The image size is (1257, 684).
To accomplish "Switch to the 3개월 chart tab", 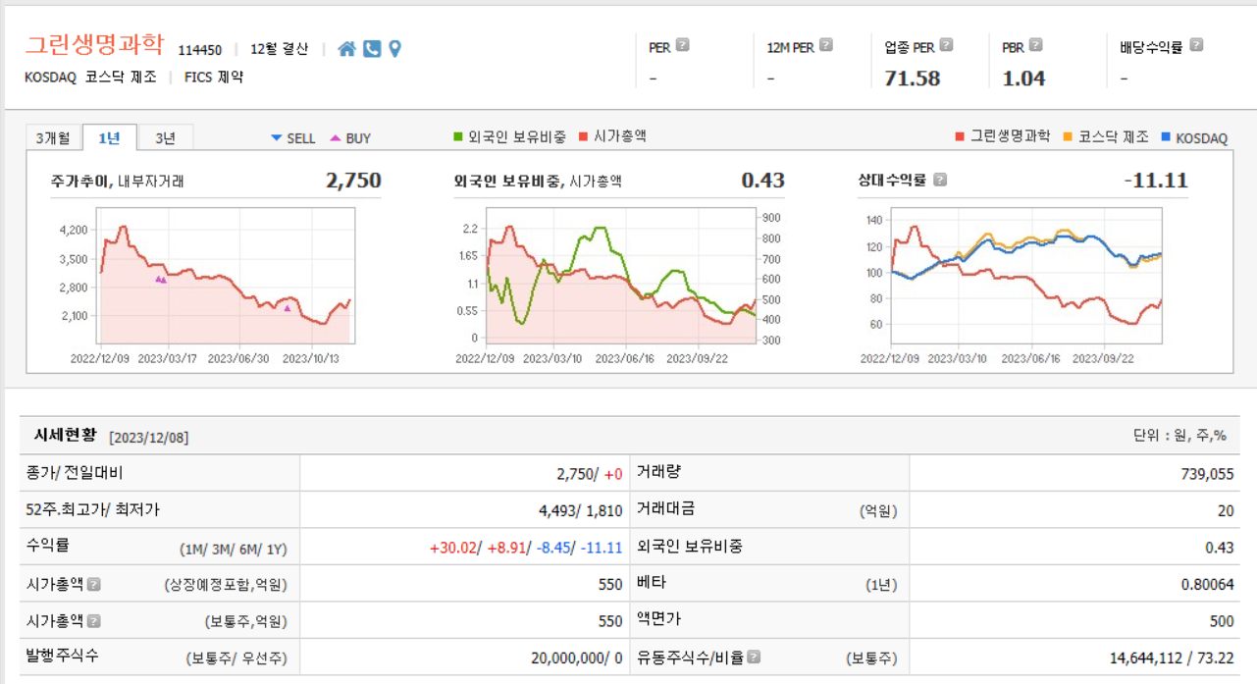I will coord(54,136).
